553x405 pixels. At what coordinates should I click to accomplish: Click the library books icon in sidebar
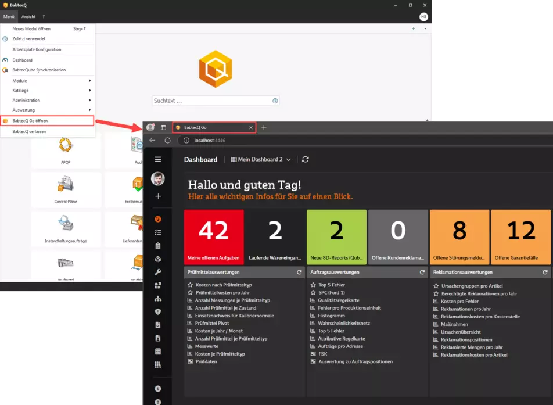[x=158, y=364]
